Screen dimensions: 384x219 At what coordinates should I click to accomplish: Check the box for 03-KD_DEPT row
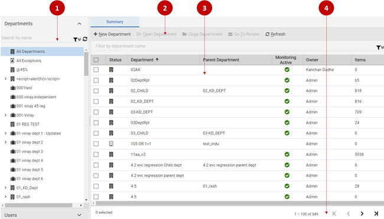click(96, 112)
